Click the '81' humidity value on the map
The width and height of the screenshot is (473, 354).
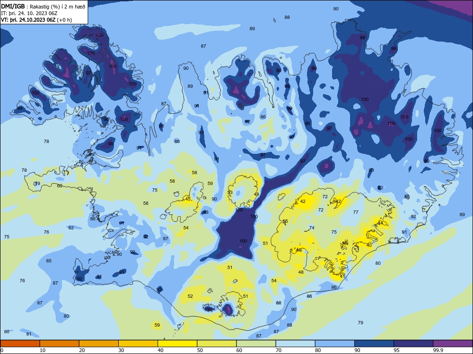[x=29, y=334]
